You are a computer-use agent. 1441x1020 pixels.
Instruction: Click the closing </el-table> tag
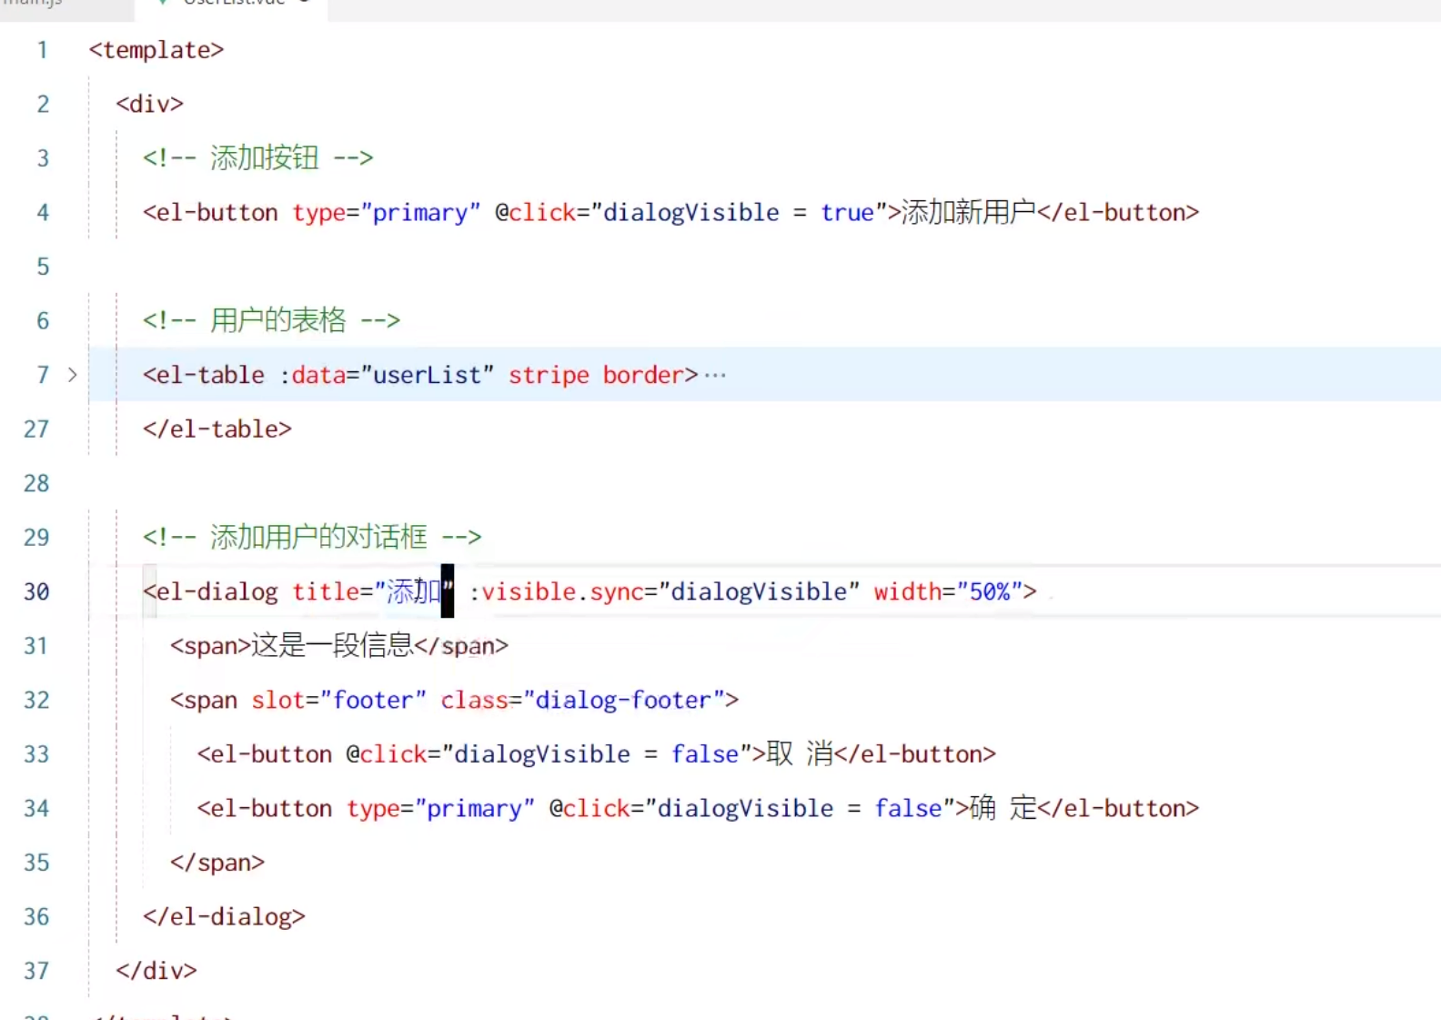(217, 429)
